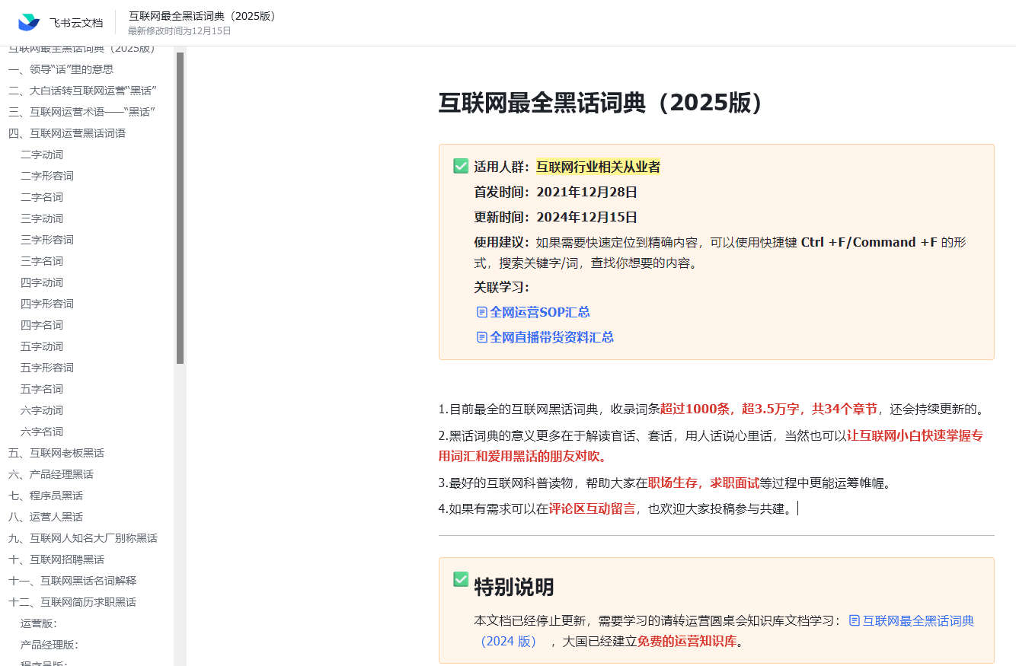This screenshot has width=1016, height=666.
Task: Click the document icon before 互联网最全黑话词典 link
Action: (855, 620)
